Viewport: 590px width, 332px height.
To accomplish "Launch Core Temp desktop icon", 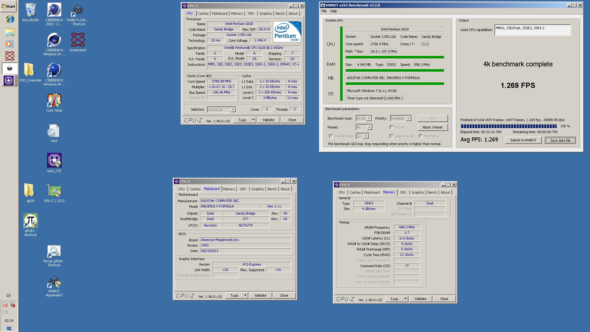I will coord(54,102).
